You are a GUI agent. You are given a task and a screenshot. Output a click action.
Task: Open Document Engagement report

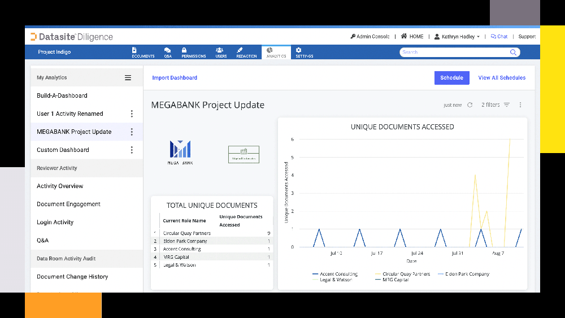click(68, 204)
